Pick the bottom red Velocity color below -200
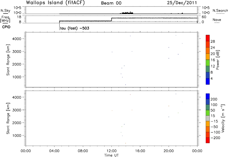The height and width of the screenshot is (157, 228). [208, 140]
